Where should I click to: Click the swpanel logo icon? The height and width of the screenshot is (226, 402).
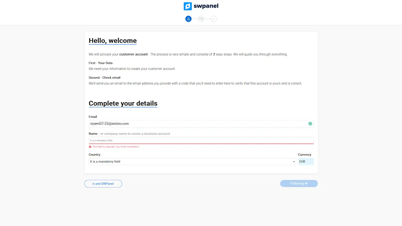[x=188, y=6]
